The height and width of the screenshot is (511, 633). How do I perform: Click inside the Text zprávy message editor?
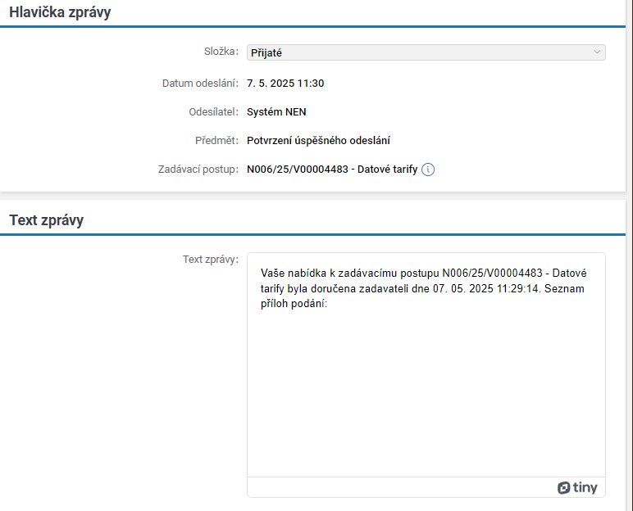pos(426,365)
